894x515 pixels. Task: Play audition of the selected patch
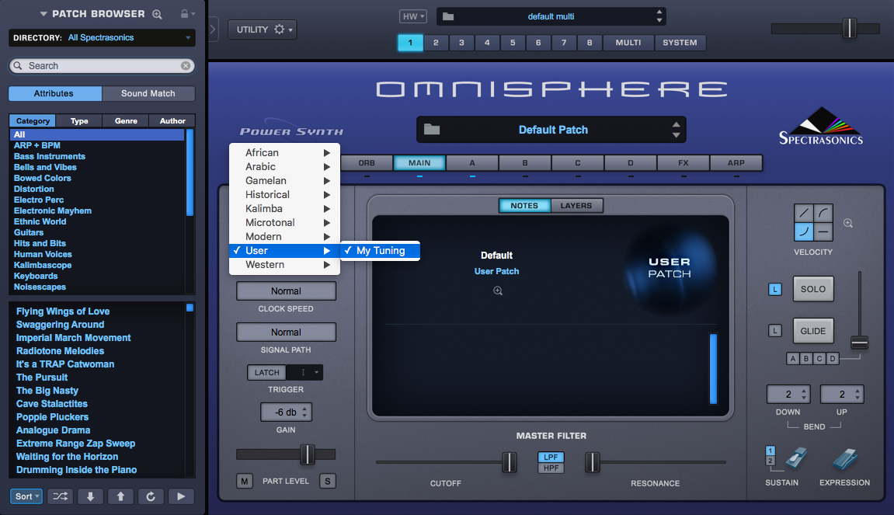click(x=181, y=496)
